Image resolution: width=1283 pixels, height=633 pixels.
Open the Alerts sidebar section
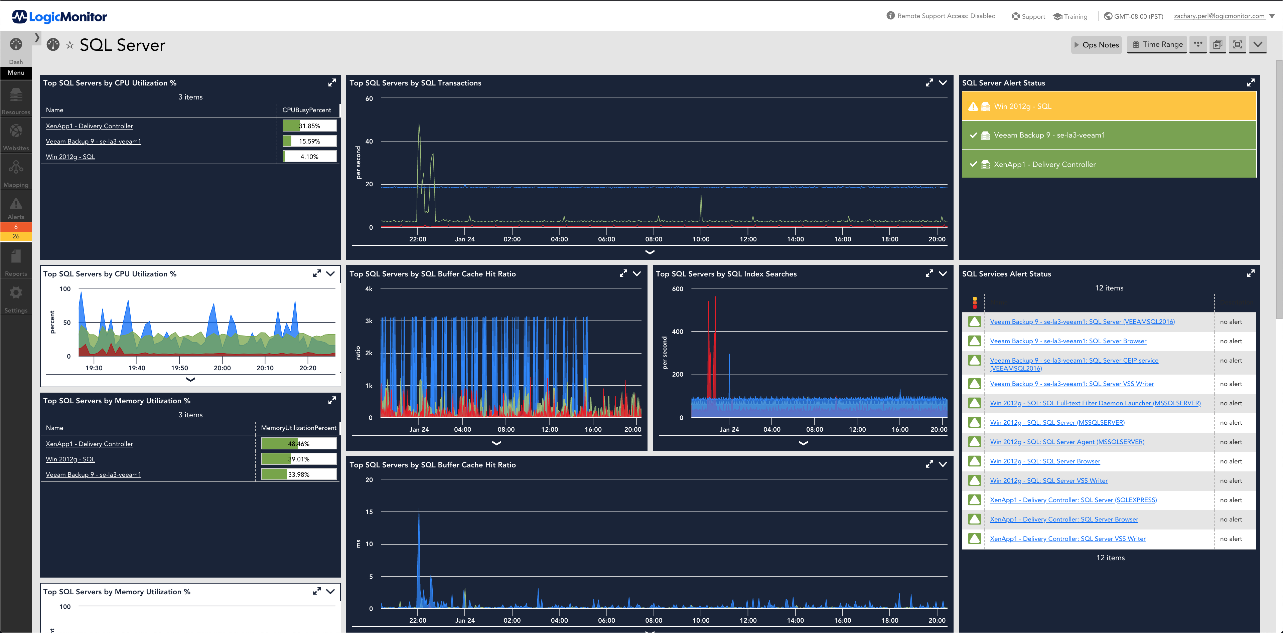[x=16, y=208]
